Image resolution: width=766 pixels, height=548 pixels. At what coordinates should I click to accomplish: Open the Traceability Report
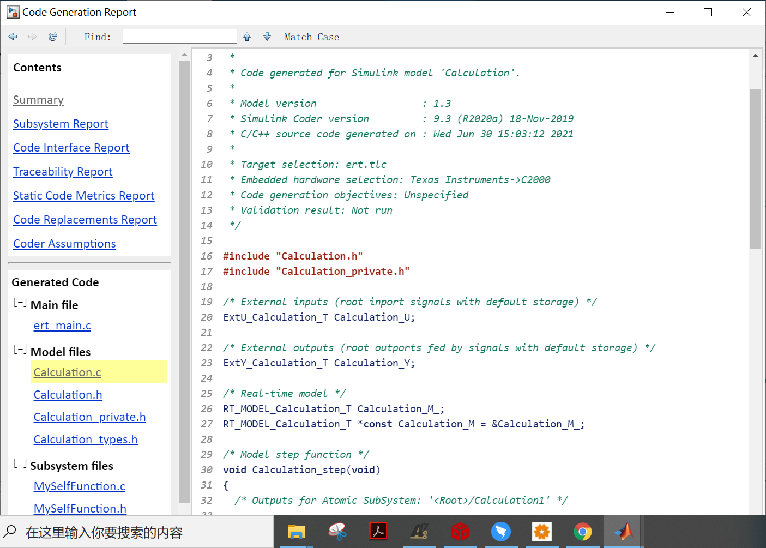click(62, 171)
